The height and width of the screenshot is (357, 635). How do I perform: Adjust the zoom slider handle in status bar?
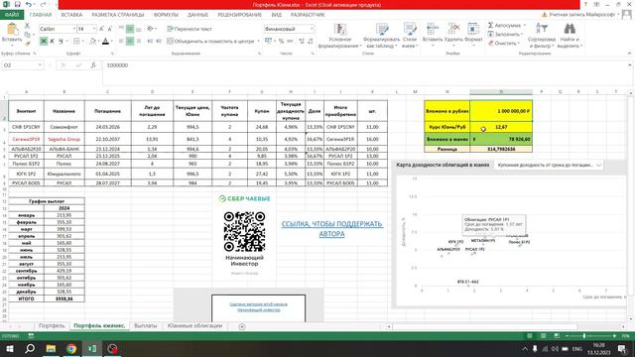tap(584, 336)
